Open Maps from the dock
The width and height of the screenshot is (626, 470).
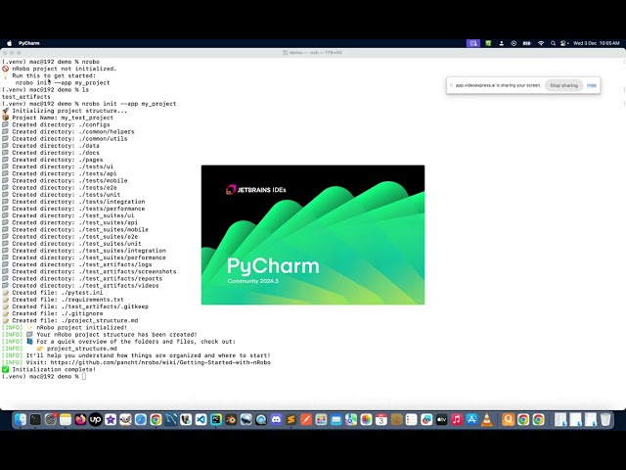pyautogui.click(x=351, y=420)
